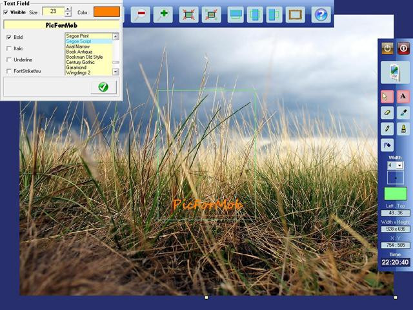Select the paint brush tool
Screen dimensions: 413x310
coord(403,129)
